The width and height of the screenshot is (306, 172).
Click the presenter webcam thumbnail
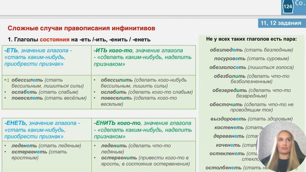tap(282, 147)
